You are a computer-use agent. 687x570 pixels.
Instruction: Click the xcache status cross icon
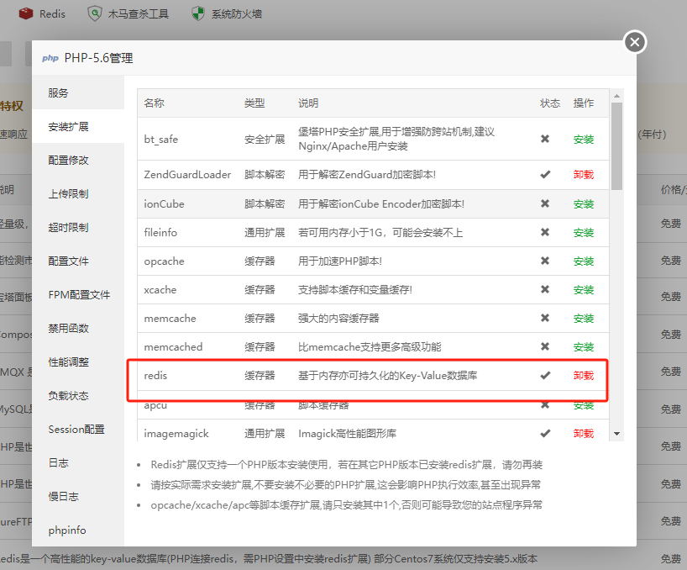point(545,289)
